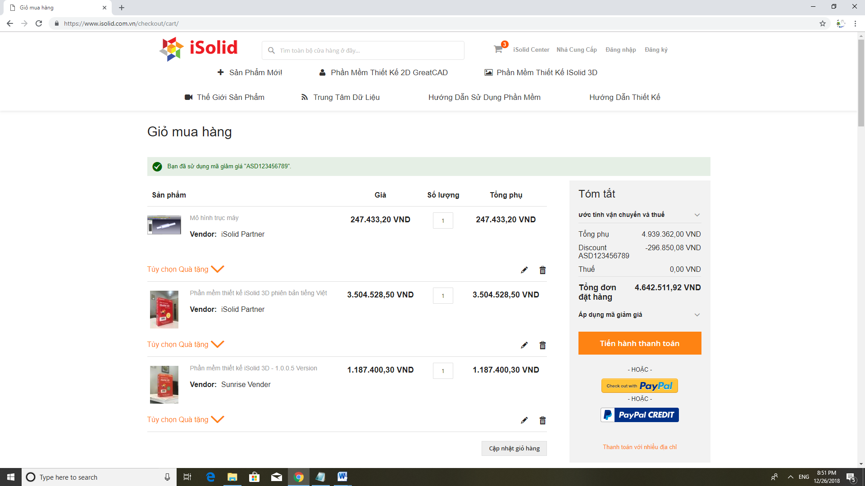This screenshot has height=486, width=865.
Task: Click Cập nhật giỏ hàng button
Action: tap(514, 448)
